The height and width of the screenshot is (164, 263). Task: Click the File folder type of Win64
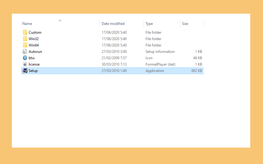click(x=153, y=45)
